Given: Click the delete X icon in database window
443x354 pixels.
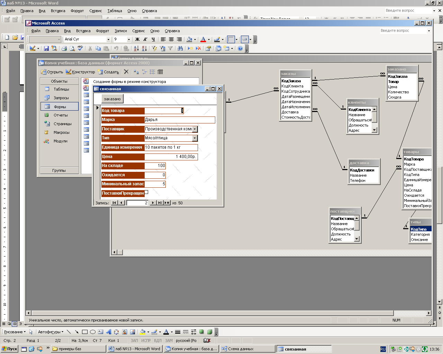Looking at the screenshot, I should 126,72.
